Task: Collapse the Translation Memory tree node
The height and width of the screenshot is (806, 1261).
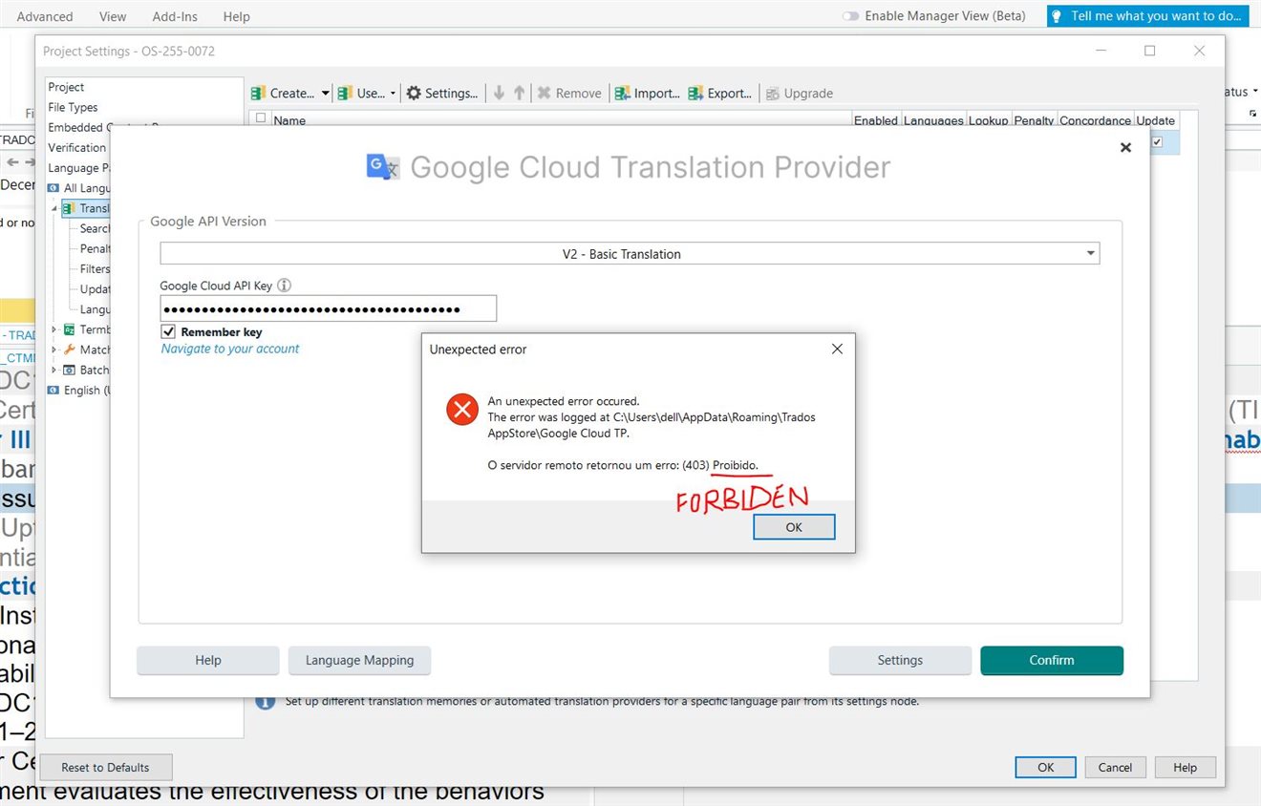Action: click(53, 208)
